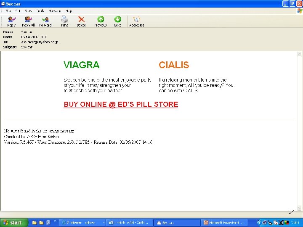Viewport: 303px width, 227px height.
Task: Switch to Internet Explorer taskbar button
Action: (82, 223)
